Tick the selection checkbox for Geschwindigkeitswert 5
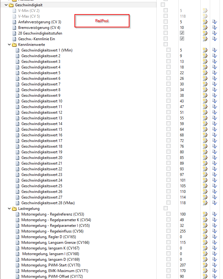 click(x=169, y=73)
